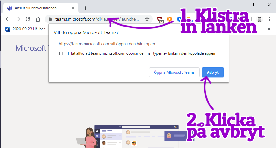
Task: Minimize the Chrome window
Action: click(240, 5)
